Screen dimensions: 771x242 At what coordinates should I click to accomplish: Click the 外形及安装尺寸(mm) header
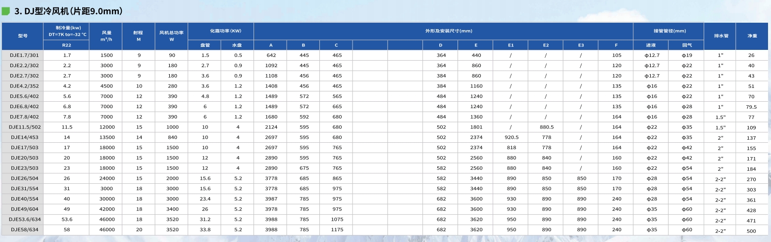443,31
